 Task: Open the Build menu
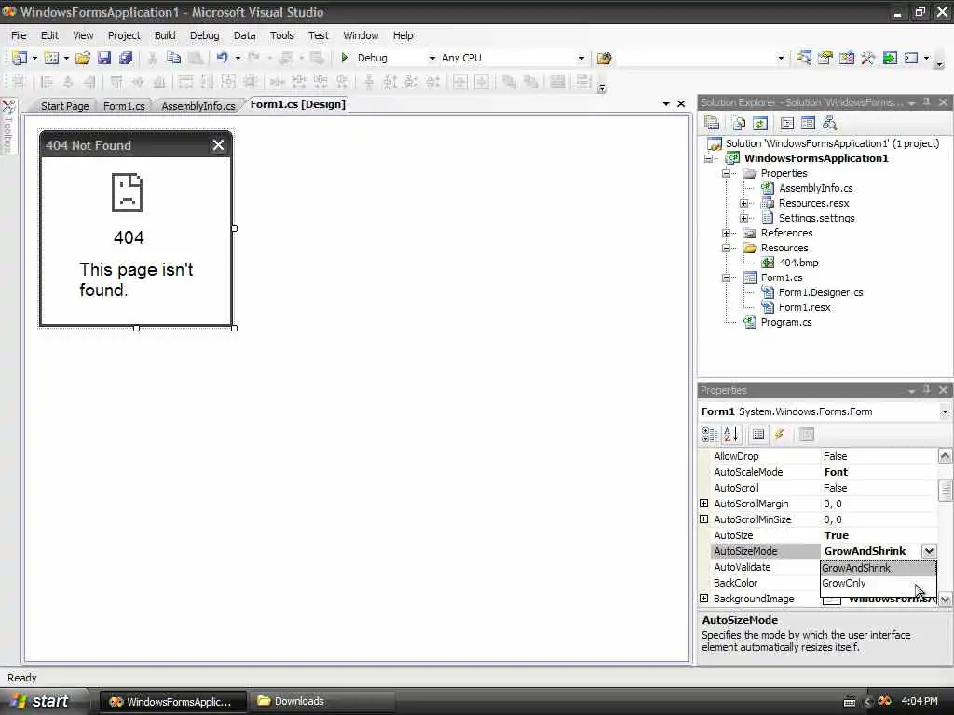[165, 35]
